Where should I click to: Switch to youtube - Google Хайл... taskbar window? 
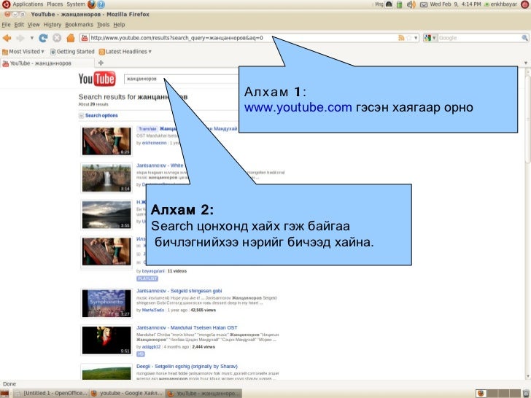click(x=128, y=394)
